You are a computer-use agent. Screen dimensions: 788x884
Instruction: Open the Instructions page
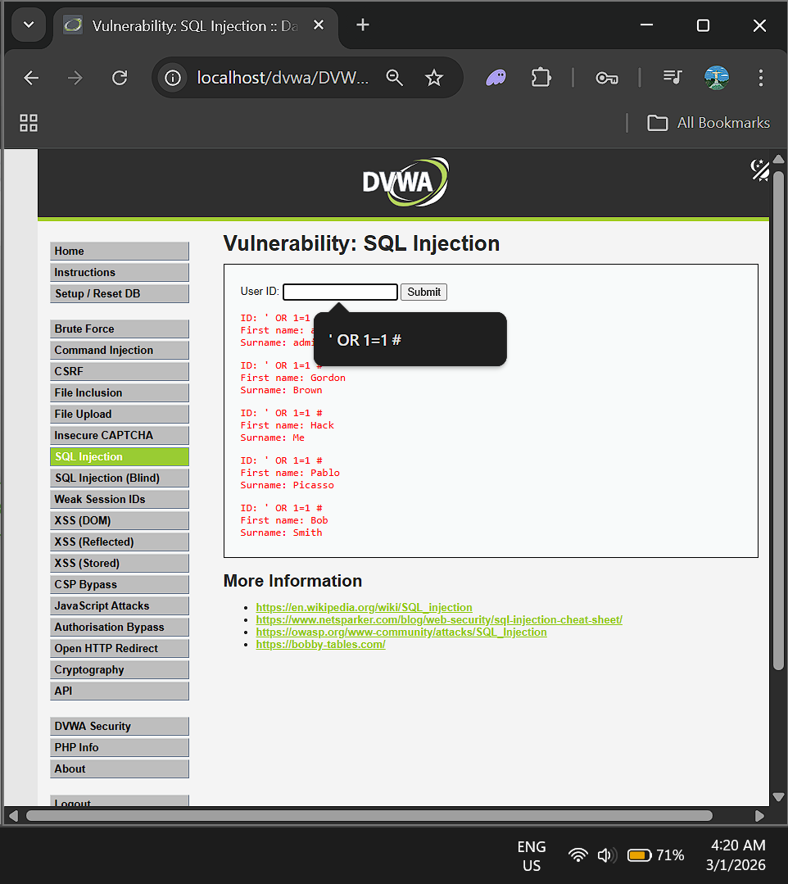[120, 272]
